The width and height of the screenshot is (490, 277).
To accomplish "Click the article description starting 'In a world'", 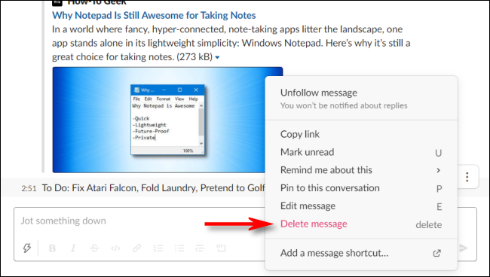I will coord(231,43).
